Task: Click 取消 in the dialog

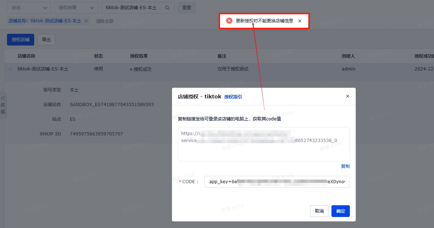Action: point(319,211)
